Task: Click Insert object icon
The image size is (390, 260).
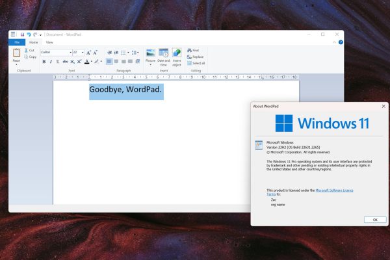Action: point(177,53)
